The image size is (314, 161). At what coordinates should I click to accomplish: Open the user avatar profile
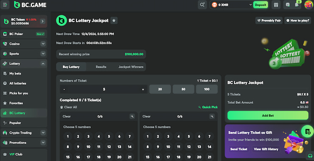point(308,5)
